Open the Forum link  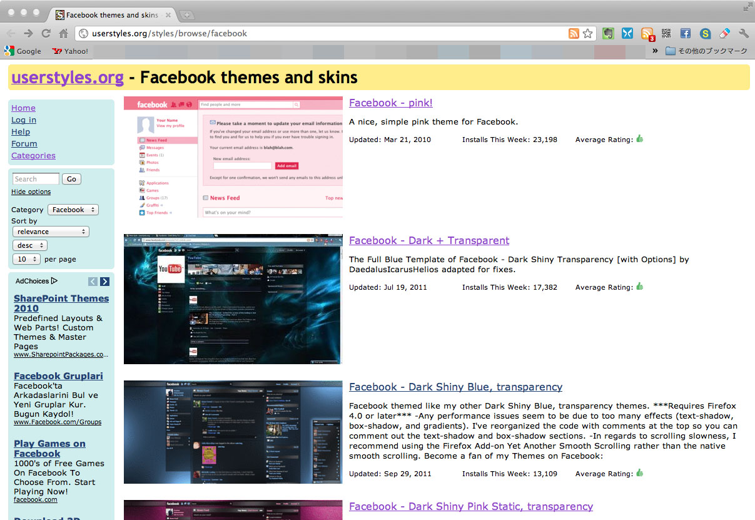click(x=24, y=143)
